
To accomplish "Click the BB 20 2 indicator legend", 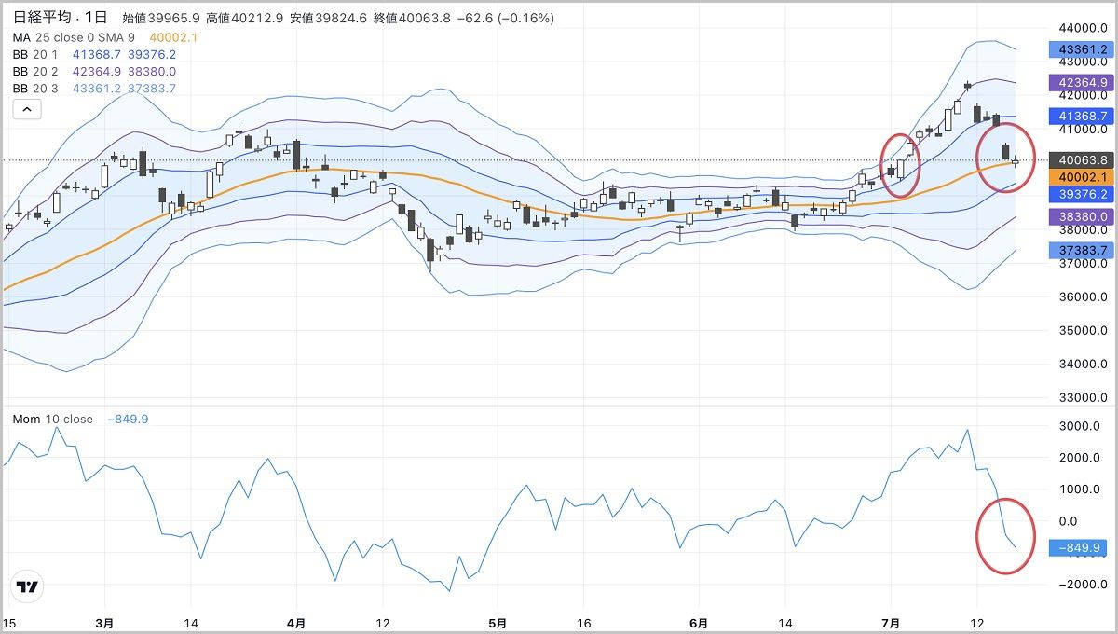I will (37, 72).
